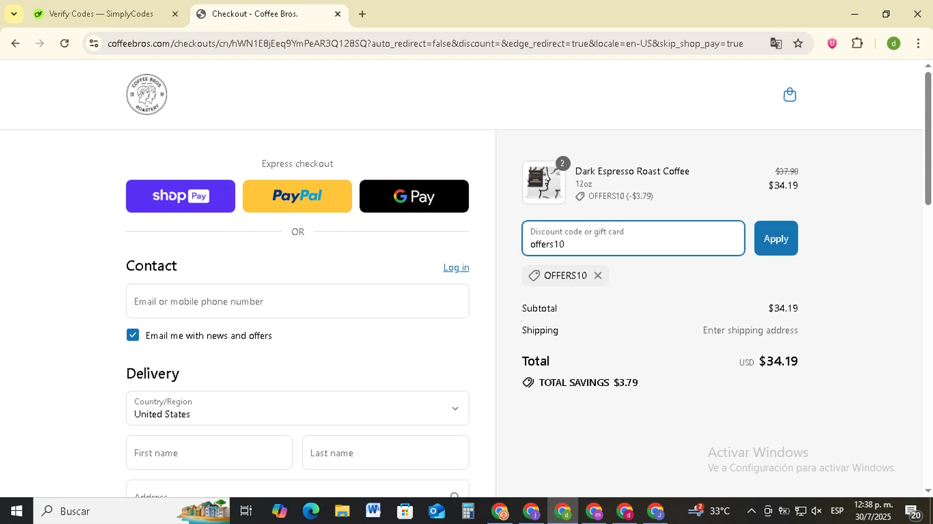Click Dark Espresso Roast Coffee product thumbnail
Viewport: 933px width, 524px height.
pos(544,183)
